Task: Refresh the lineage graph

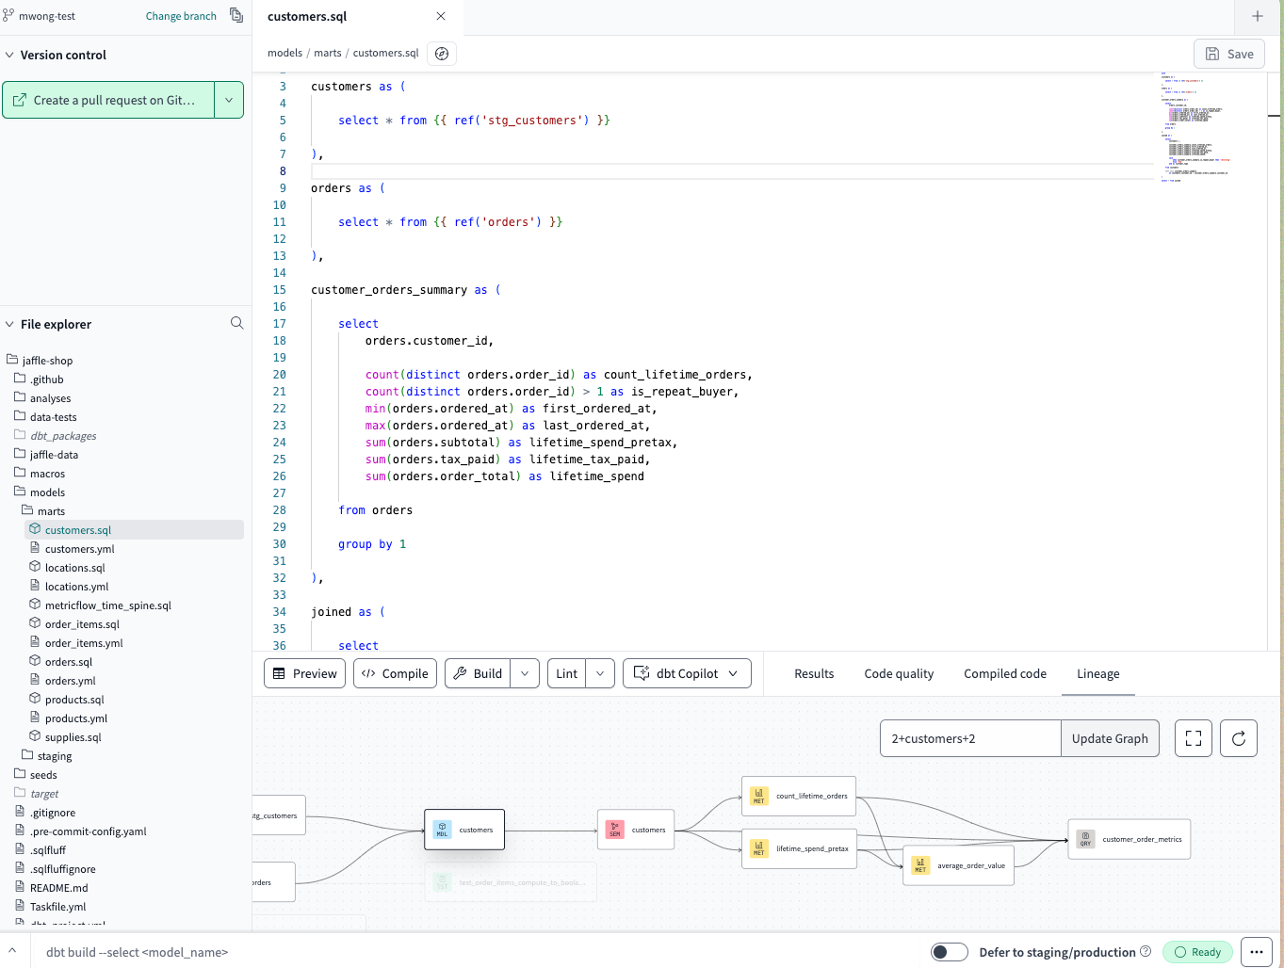Action: pos(1238,738)
